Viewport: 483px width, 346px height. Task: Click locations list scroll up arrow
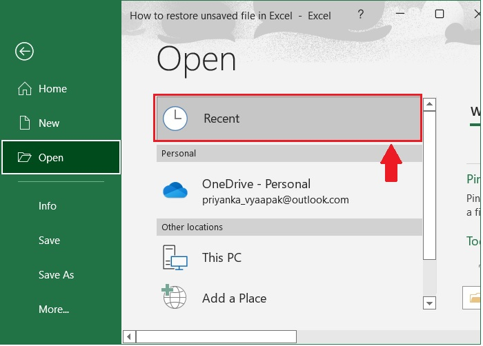(429, 104)
